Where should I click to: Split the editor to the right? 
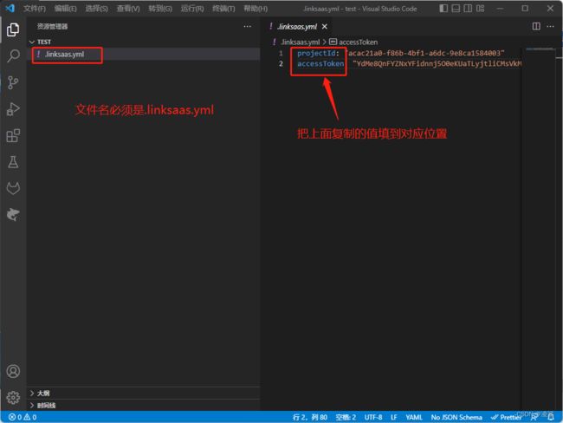[536, 26]
